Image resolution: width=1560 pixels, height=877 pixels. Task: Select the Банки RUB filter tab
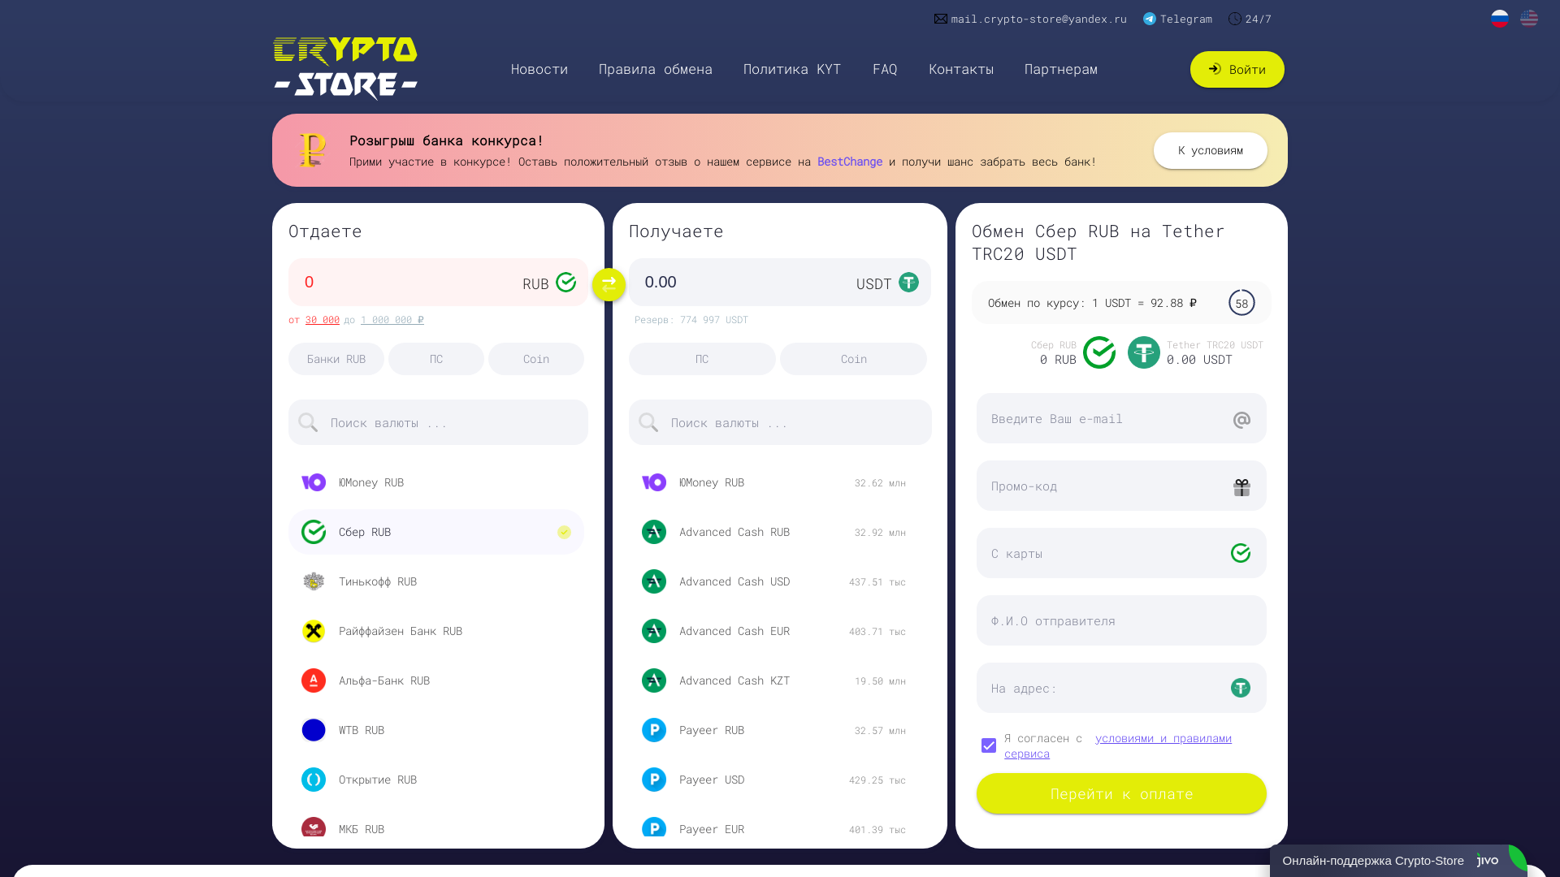pyautogui.click(x=336, y=359)
